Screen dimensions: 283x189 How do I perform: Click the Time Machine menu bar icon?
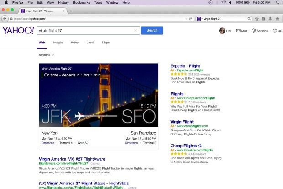pyautogui.click(x=210, y=3)
